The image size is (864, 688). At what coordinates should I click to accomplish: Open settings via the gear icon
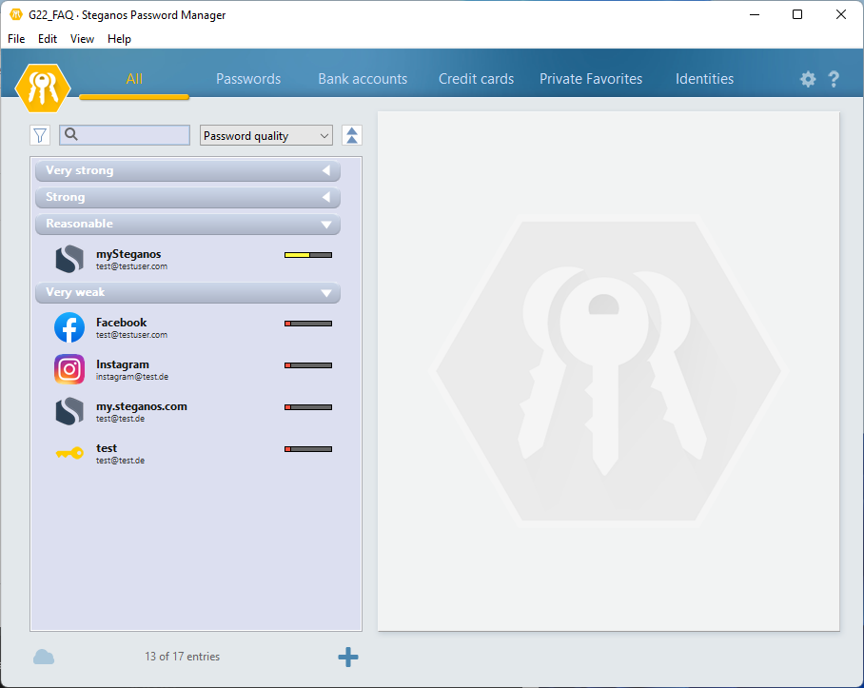[x=808, y=79]
